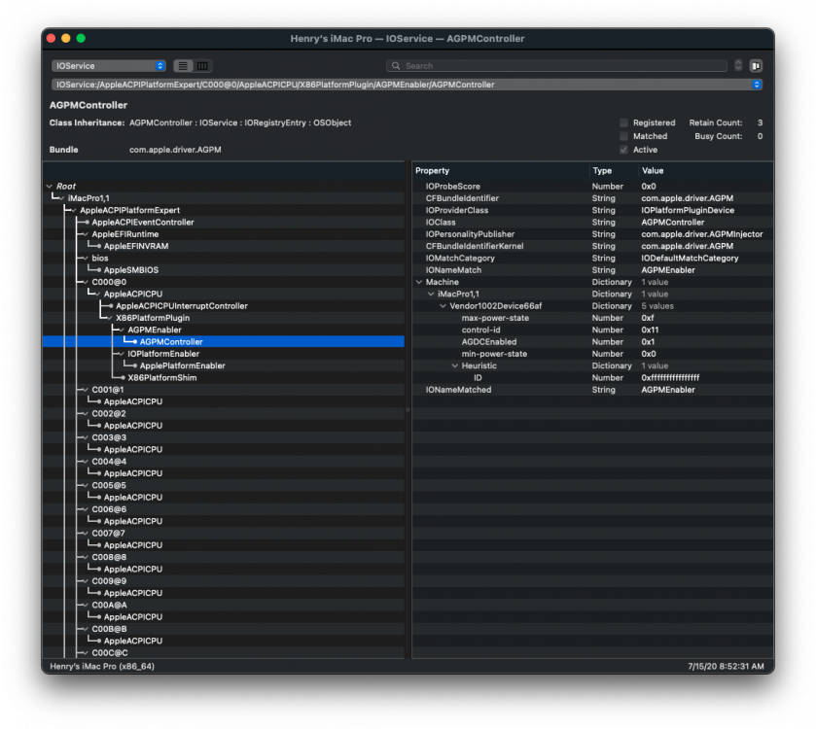Toggle the Active checkbox
Screen dimensions: 816x729
[623, 150]
